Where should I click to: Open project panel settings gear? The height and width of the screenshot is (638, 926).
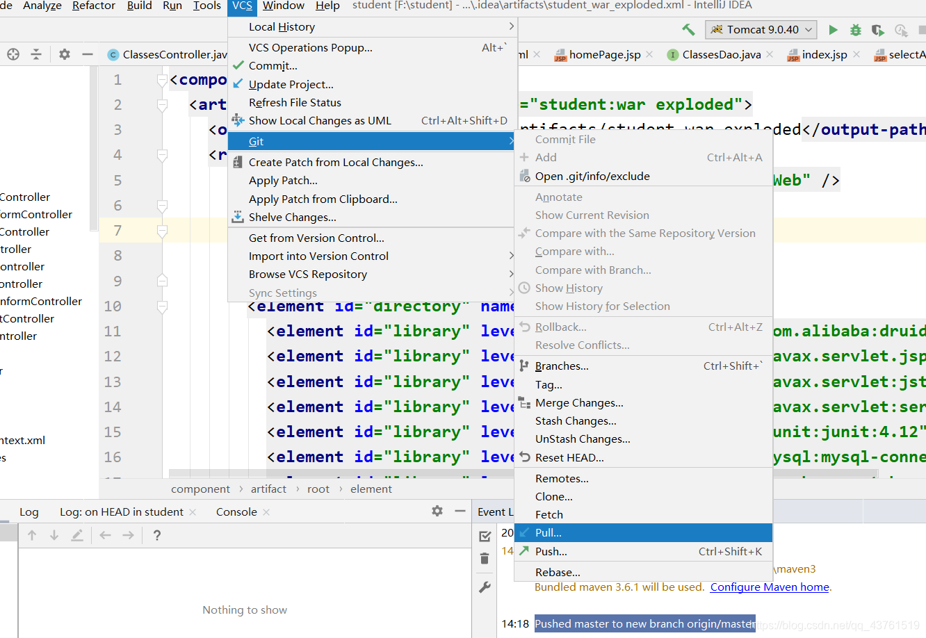tap(65, 54)
